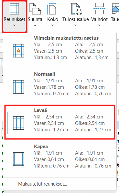Select the Tulostusalue print area icon
This screenshot has width=119, height=193.
[x=77, y=9]
